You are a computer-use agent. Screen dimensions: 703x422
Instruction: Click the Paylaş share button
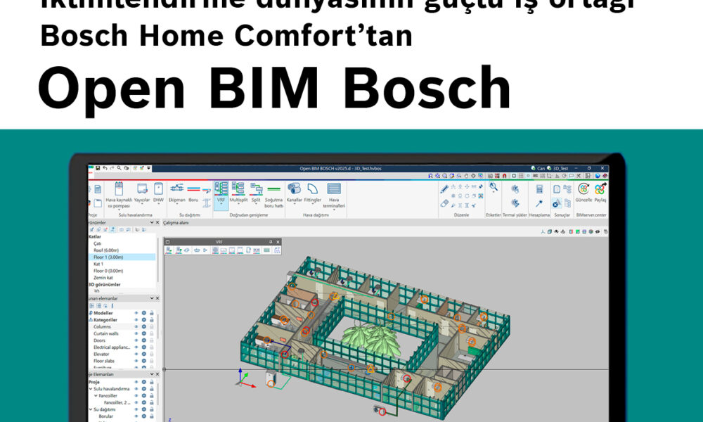(600, 191)
